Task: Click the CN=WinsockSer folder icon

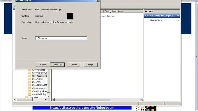Action: pyautogui.click(x=30, y=91)
